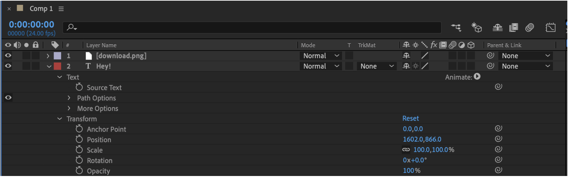
Task: Click the red label color of Hey! layer
Action: tap(57, 66)
